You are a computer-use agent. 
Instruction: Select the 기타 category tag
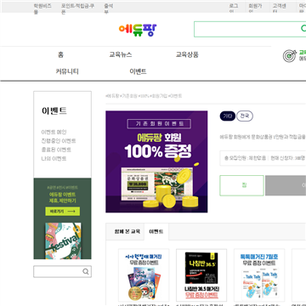[228, 116]
